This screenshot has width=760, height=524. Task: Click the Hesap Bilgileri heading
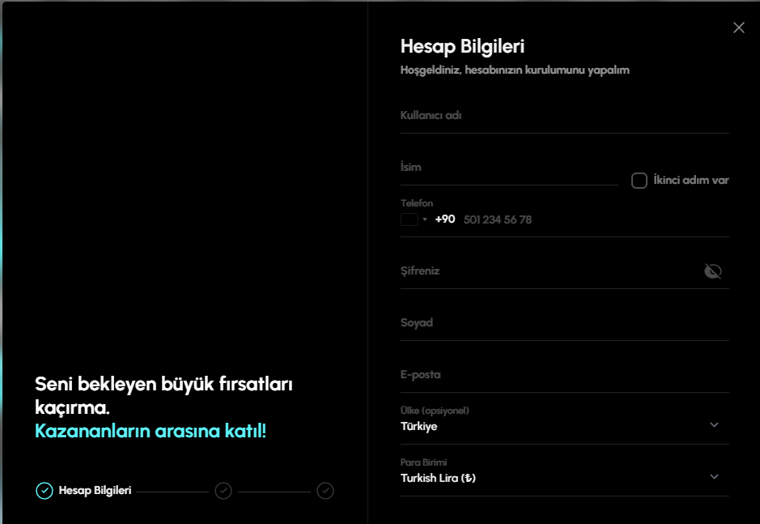pos(462,47)
